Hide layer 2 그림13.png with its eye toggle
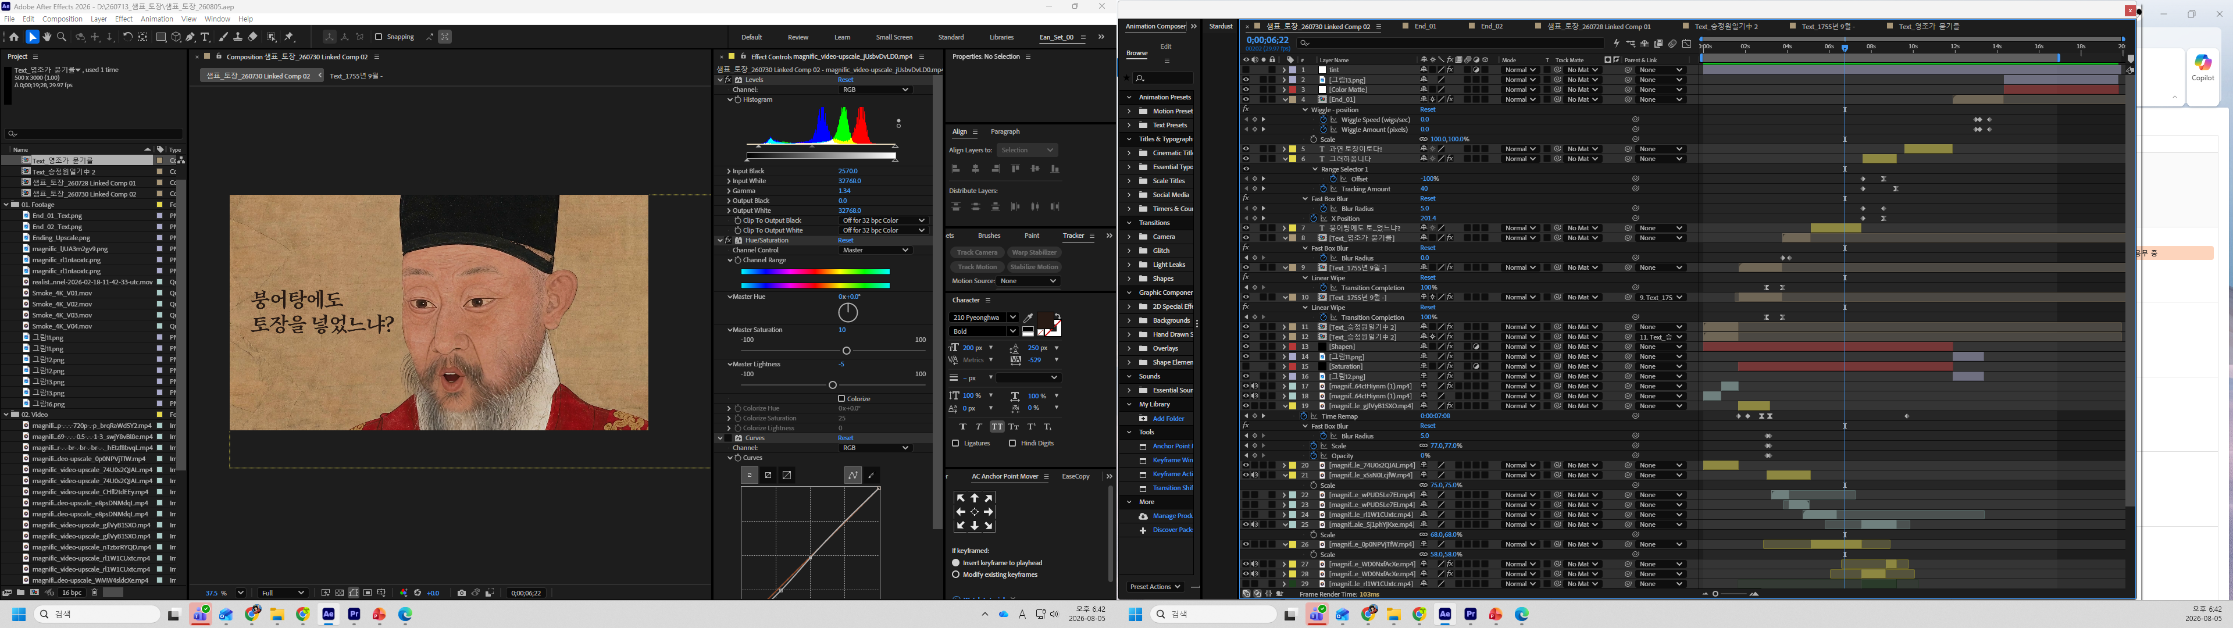 tap(1246, 80)
